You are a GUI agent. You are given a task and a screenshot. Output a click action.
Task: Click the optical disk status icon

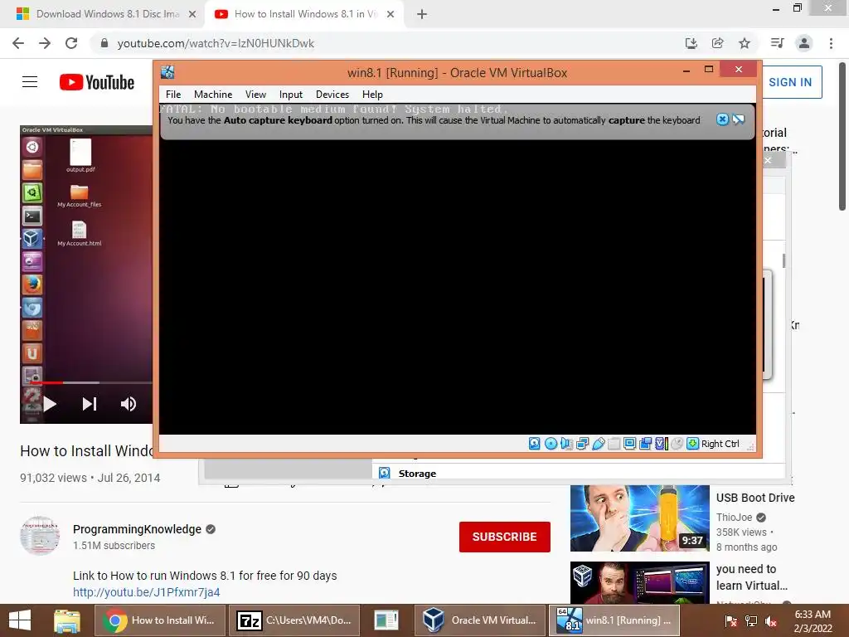tap(551, 444)
